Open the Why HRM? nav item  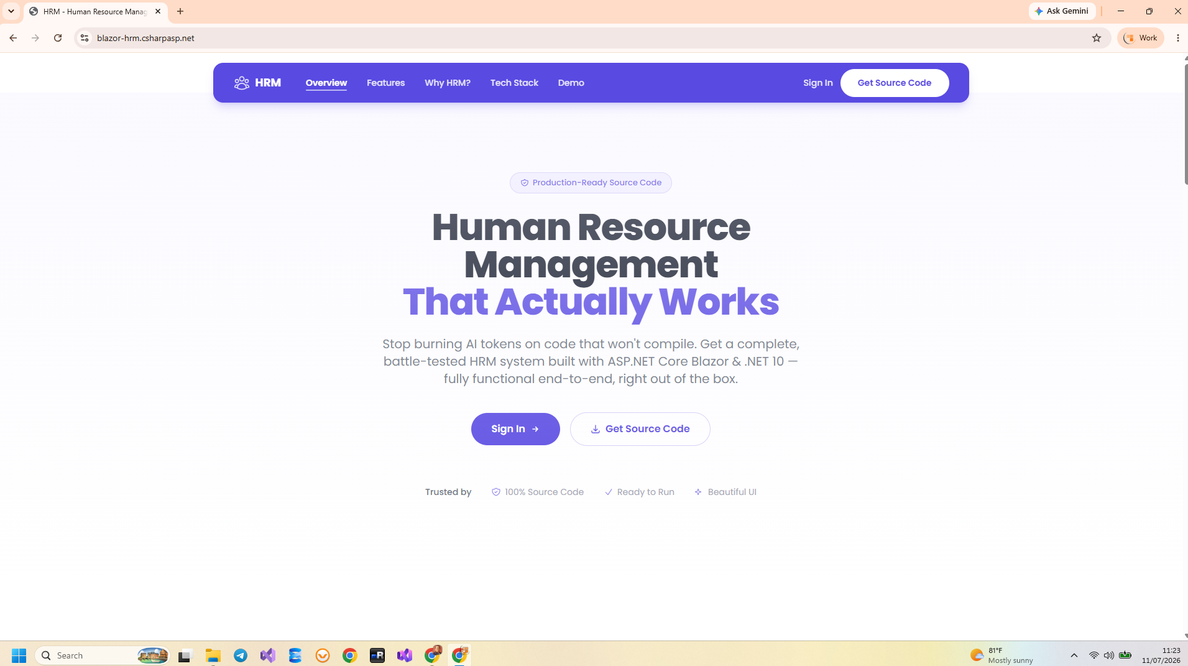[x=448, y=83]
